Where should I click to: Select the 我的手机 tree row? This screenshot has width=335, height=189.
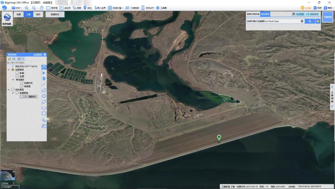tap(24, 66)
